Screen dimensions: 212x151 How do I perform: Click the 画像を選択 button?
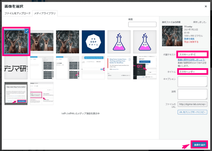point(200,145)
